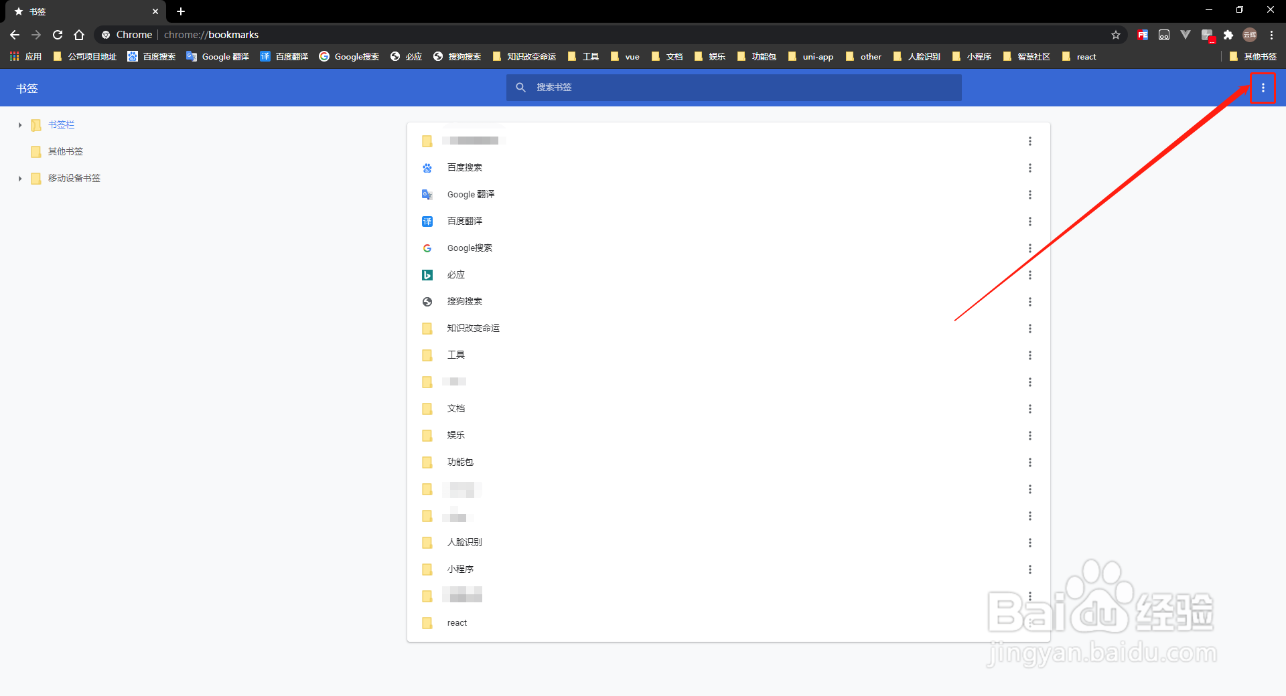The height and width of the screenshot is (696, 1286).
Task: Click the search bookmarks field
Action: [x=733, y=88]
